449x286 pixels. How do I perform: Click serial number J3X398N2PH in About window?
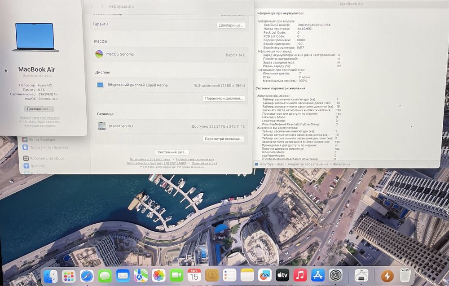pyautogui.click(x=48, y=95)
